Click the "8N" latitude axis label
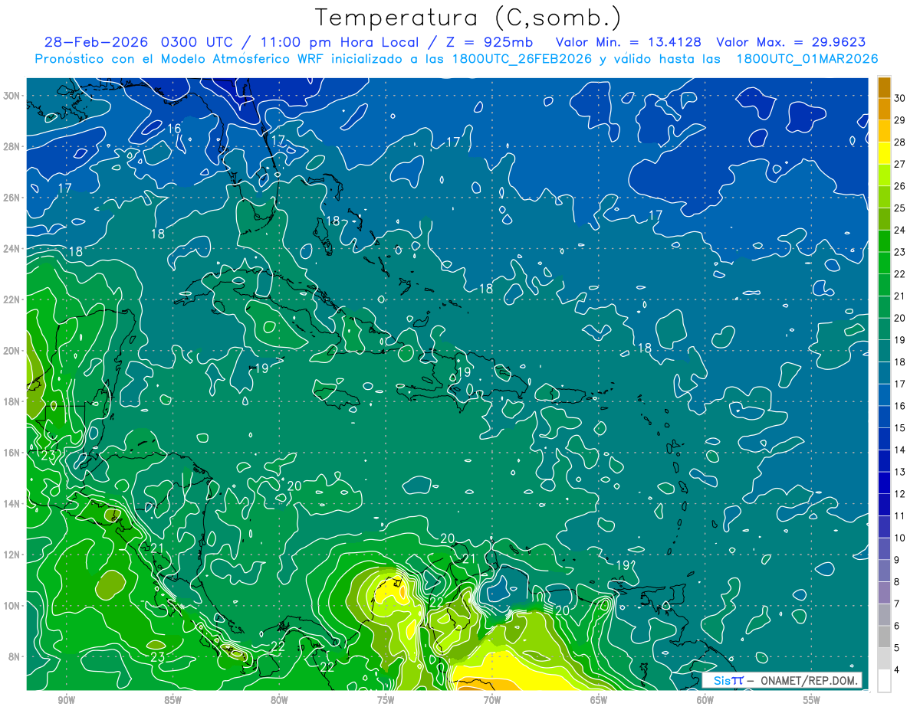Screen dimensions: 920x710 tap(15, 656)
